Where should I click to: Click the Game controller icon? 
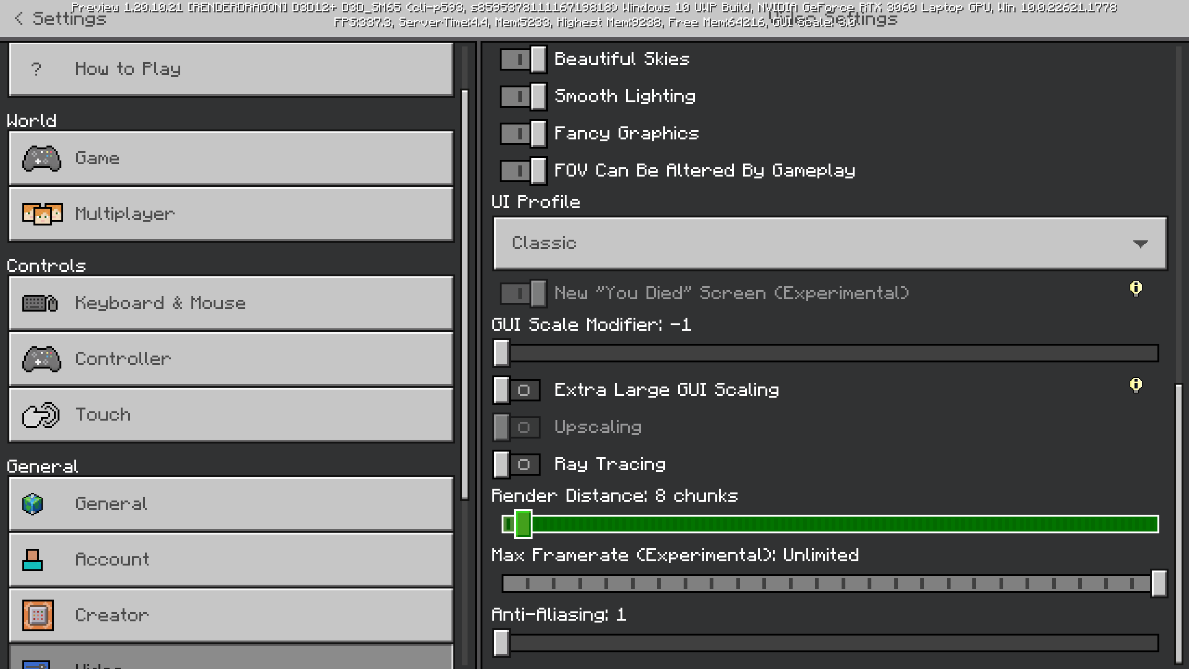(41, 159)
